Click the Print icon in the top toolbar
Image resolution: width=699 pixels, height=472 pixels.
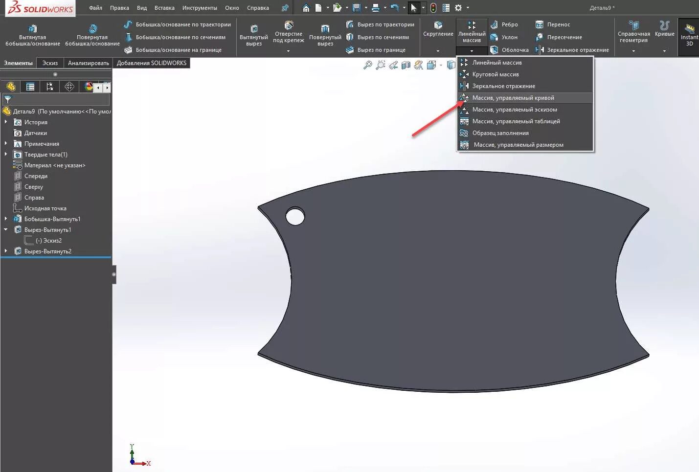tap(375, 8)
